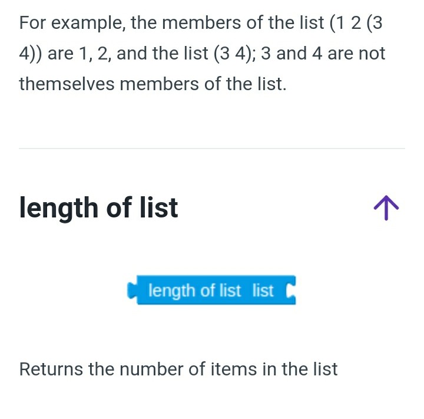Screen dimensions: 424x419
Task: Tap the purple up arrow icon
Action: point(386,208)
